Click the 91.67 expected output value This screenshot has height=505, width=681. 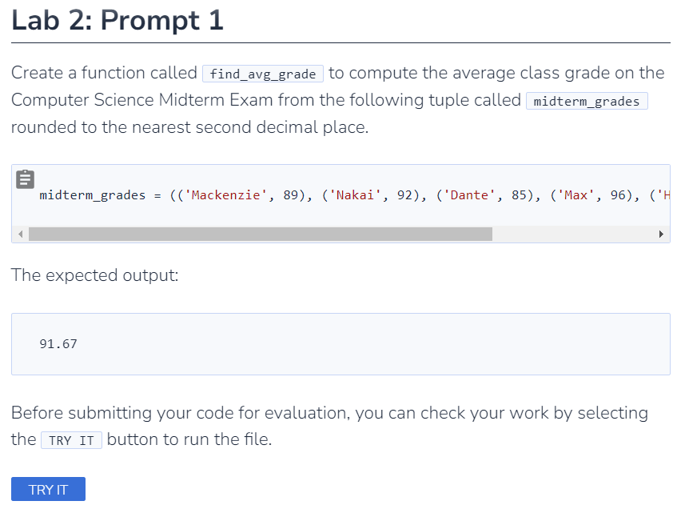pos(58,344)
